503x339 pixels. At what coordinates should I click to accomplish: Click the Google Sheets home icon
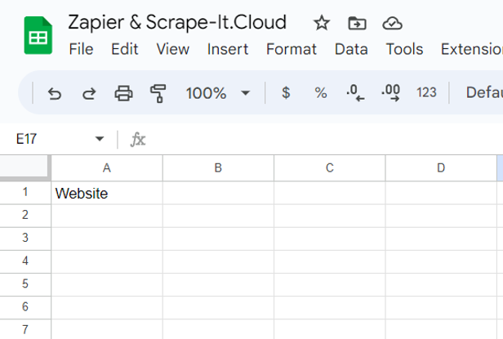click(x=38, y=36)
